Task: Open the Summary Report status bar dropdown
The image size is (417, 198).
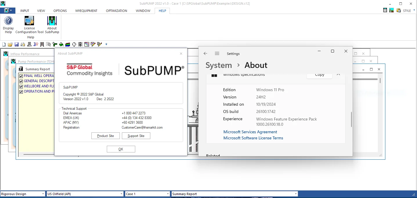Action: tap(296, 194)
